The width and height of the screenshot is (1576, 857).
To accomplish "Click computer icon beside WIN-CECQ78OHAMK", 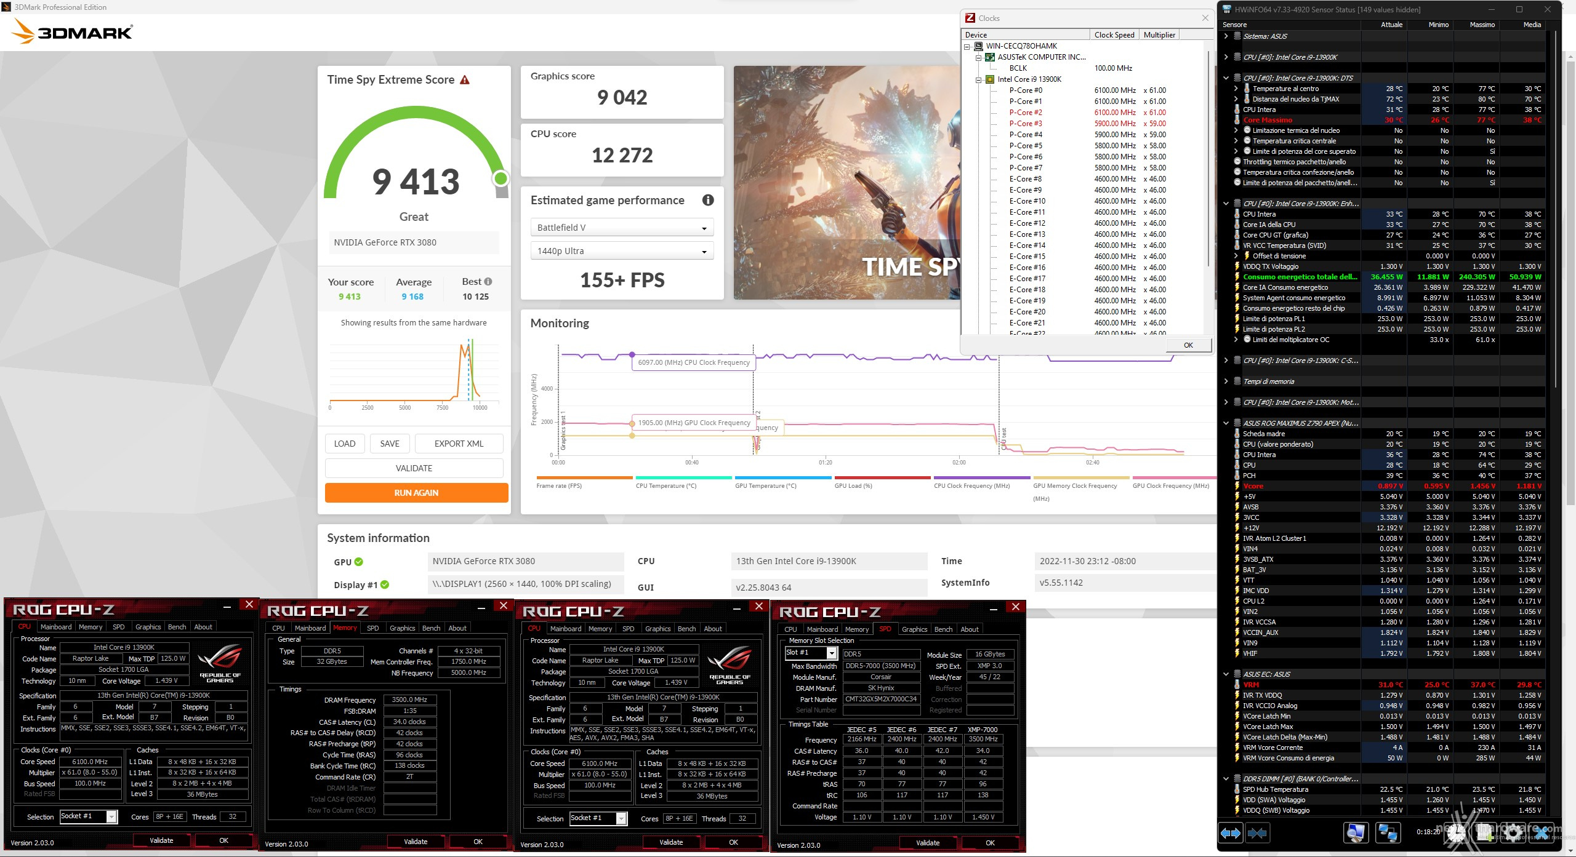I will 978,46.
